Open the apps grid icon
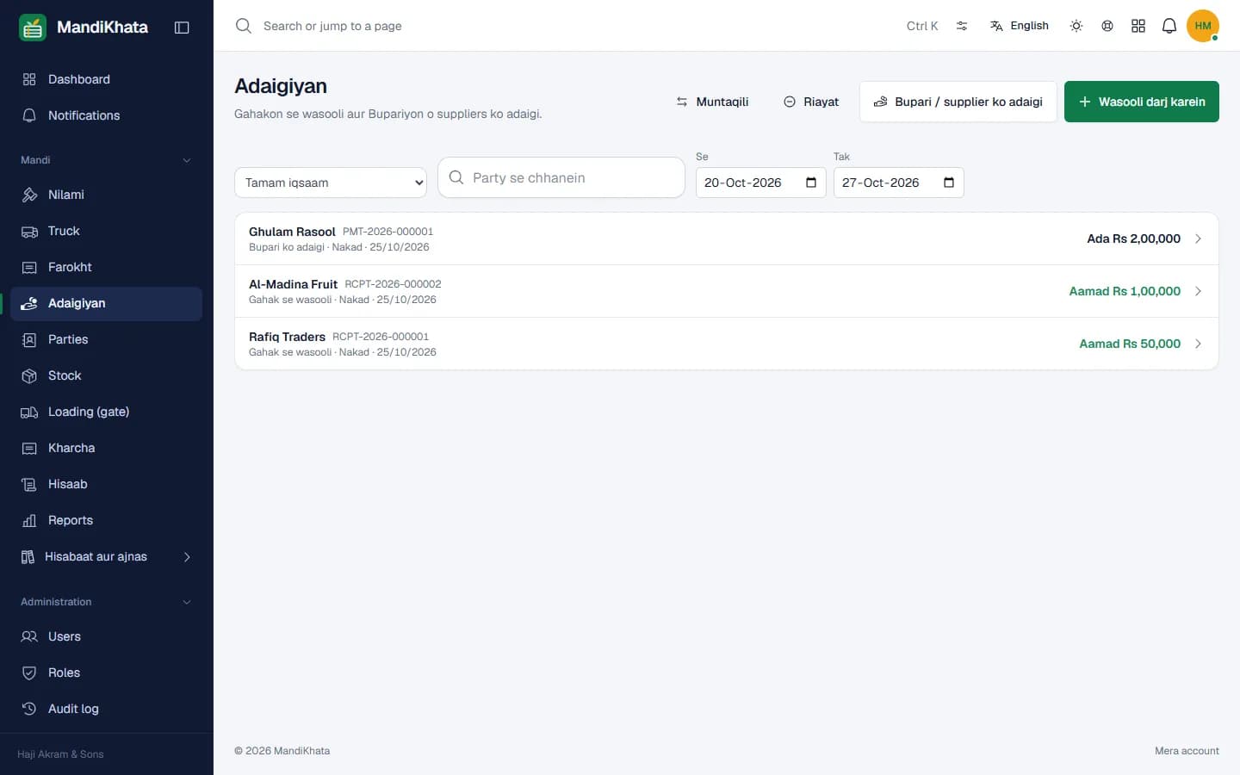The width and height of the screenshot is (1240, 775). 1138,26
